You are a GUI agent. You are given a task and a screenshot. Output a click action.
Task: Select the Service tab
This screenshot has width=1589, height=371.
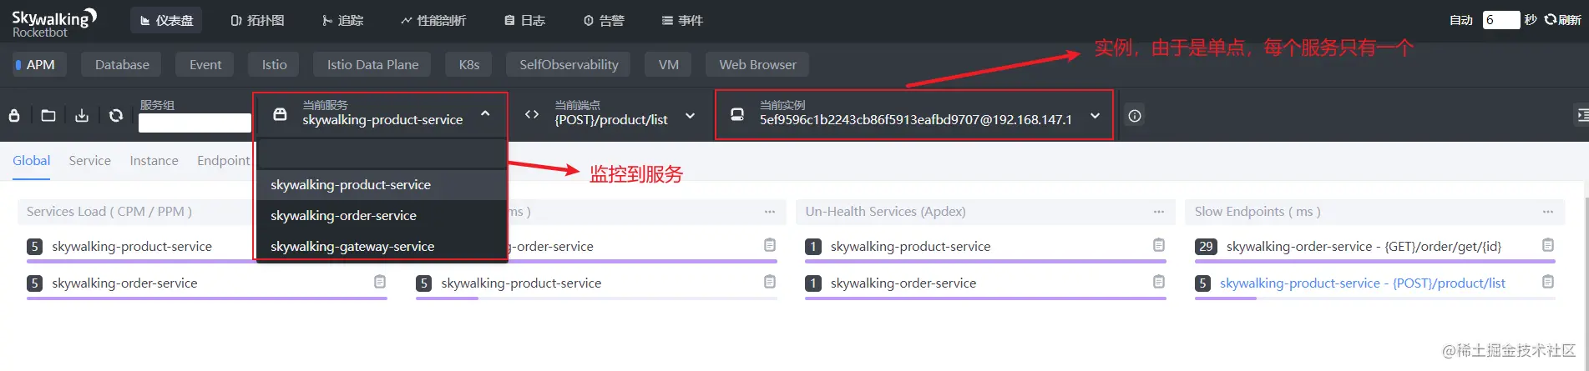tap(90, 160)
